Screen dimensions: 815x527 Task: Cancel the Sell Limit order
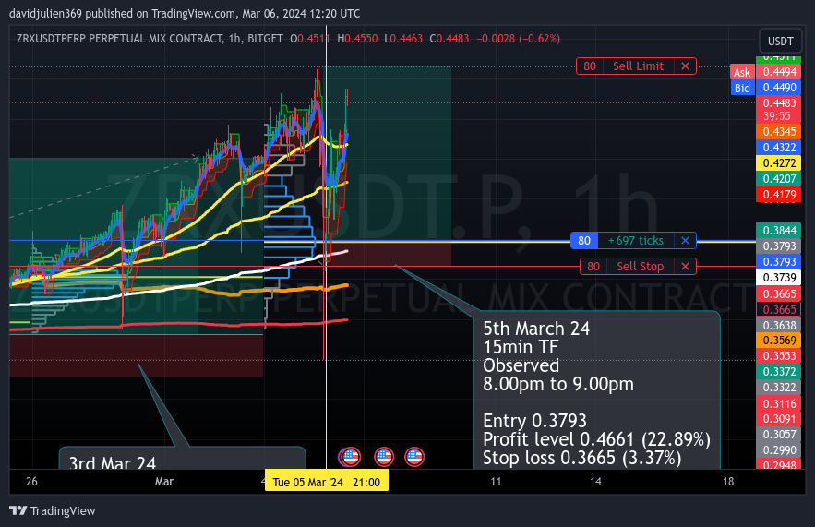(685, 66)
